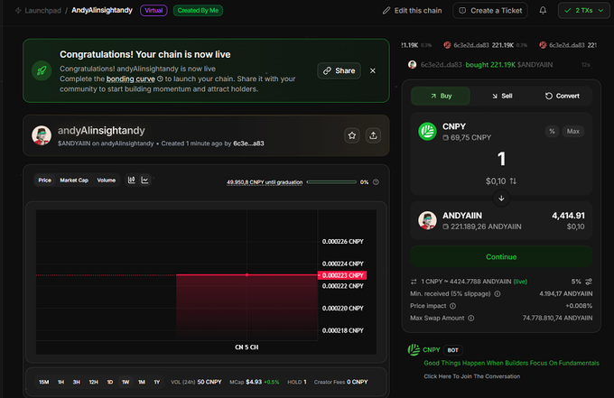614x398 pixels.
Task: Click Max Swap Amount info icon
Action: tap(471, 319)
